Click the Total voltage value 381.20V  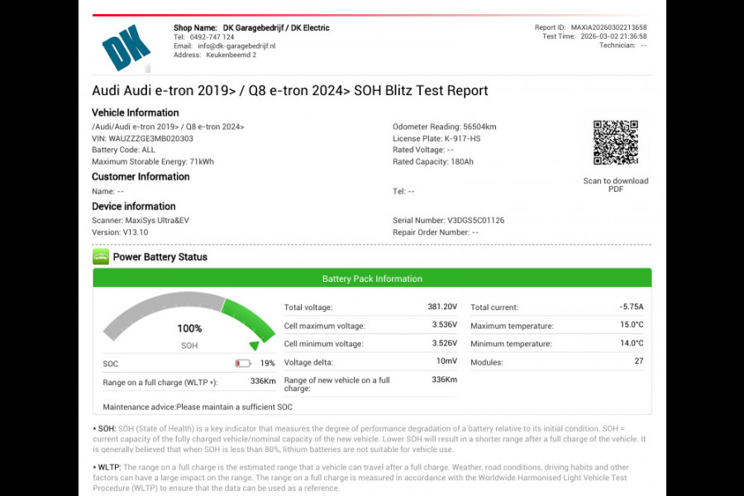441,307
